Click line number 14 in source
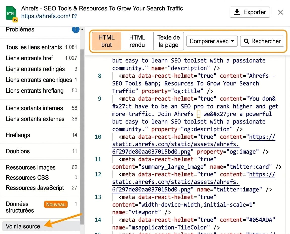 click(x=98, y=220)
